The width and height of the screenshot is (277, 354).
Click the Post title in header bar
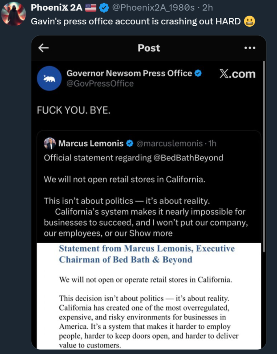coord(149,48)
